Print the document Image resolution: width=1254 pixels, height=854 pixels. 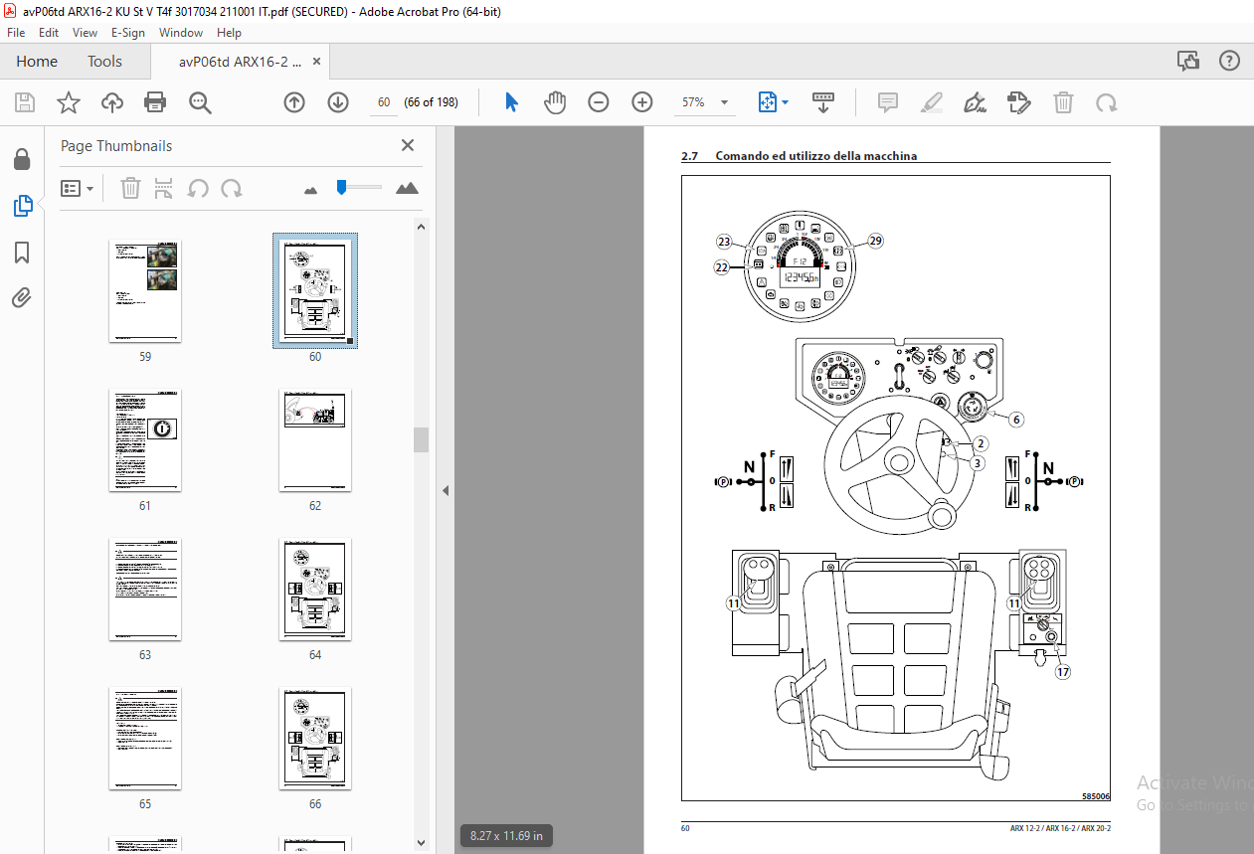[x=155, y=102]
